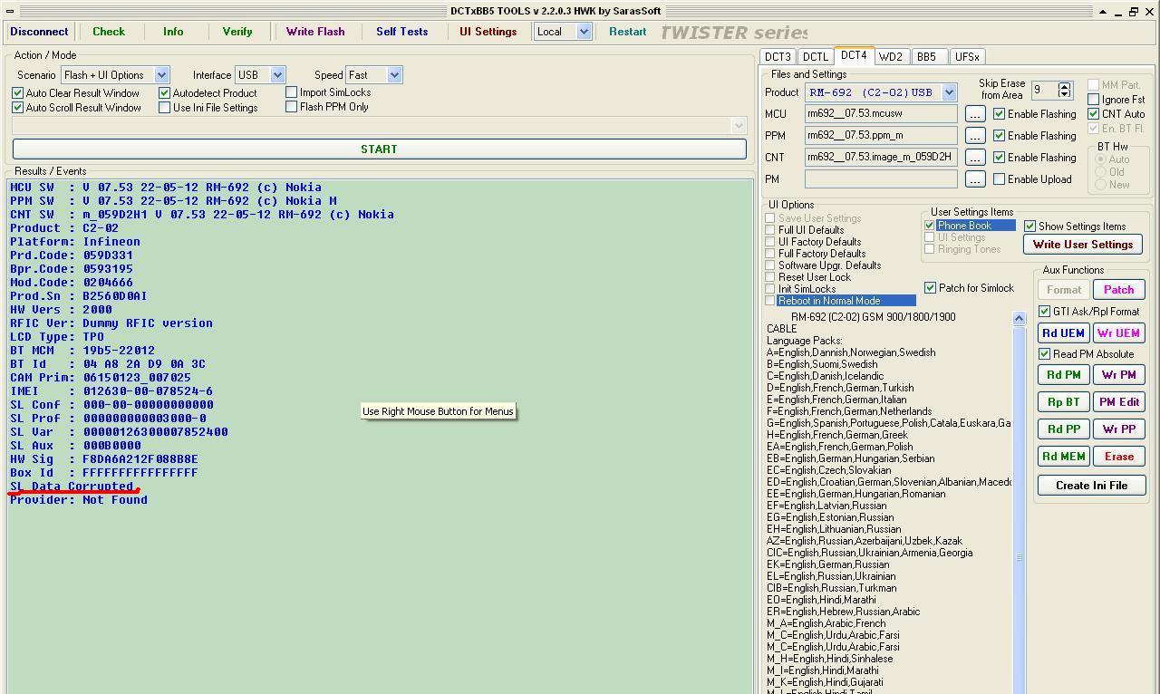Open the Speed dropdown
This screenshot has height=694, width=1160.
[374, 75]
